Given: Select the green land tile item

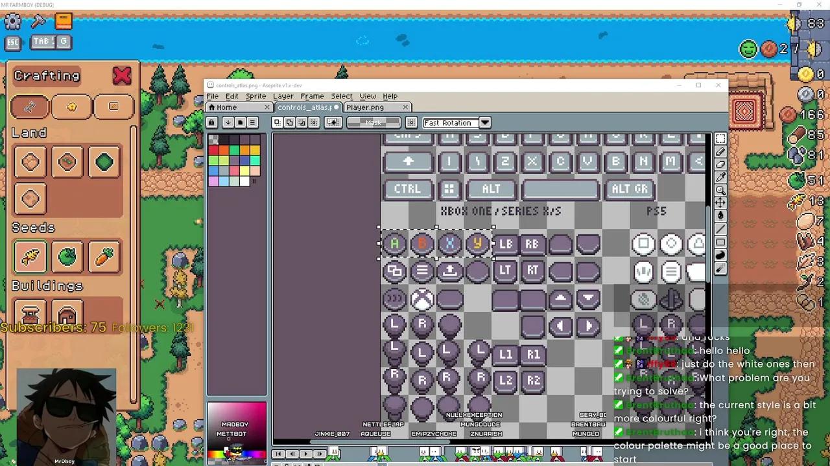Looking at the screenshot, I should [104, 162].
